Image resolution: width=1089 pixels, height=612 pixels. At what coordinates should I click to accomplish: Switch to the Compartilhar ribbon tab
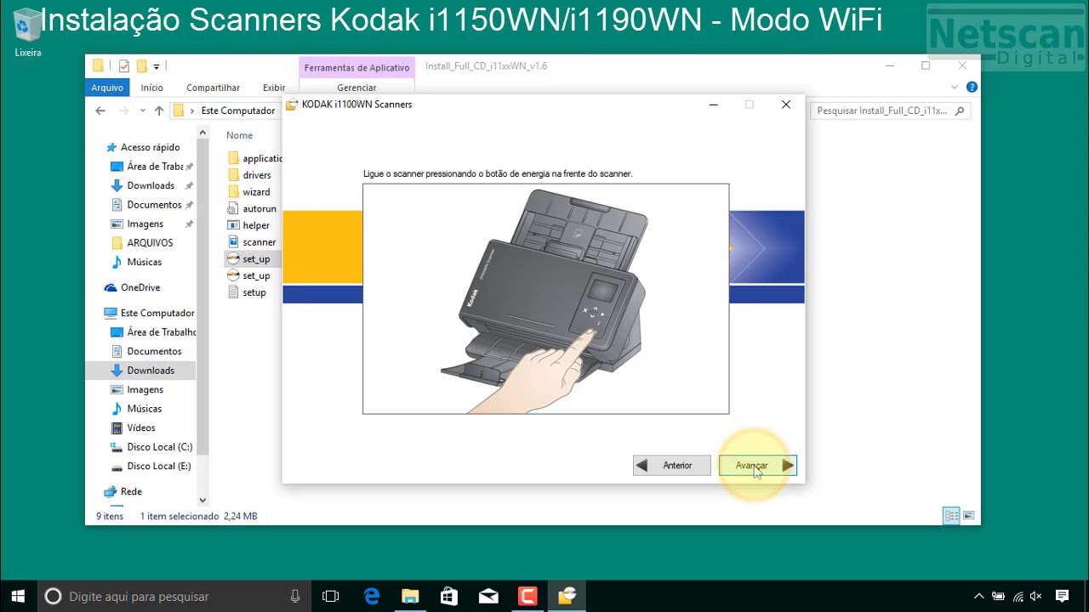(213, 88)
